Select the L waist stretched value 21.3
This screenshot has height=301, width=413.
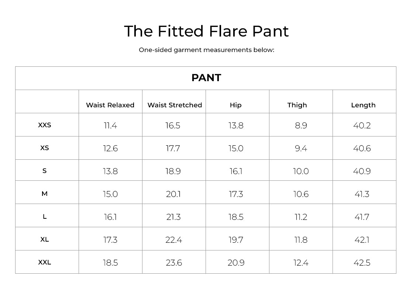pyautogui.click(x=173, y=217)
